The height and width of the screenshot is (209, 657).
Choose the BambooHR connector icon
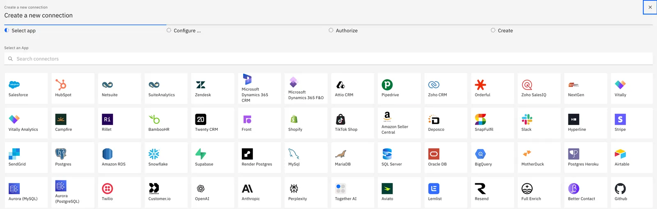tap(154, 119)
